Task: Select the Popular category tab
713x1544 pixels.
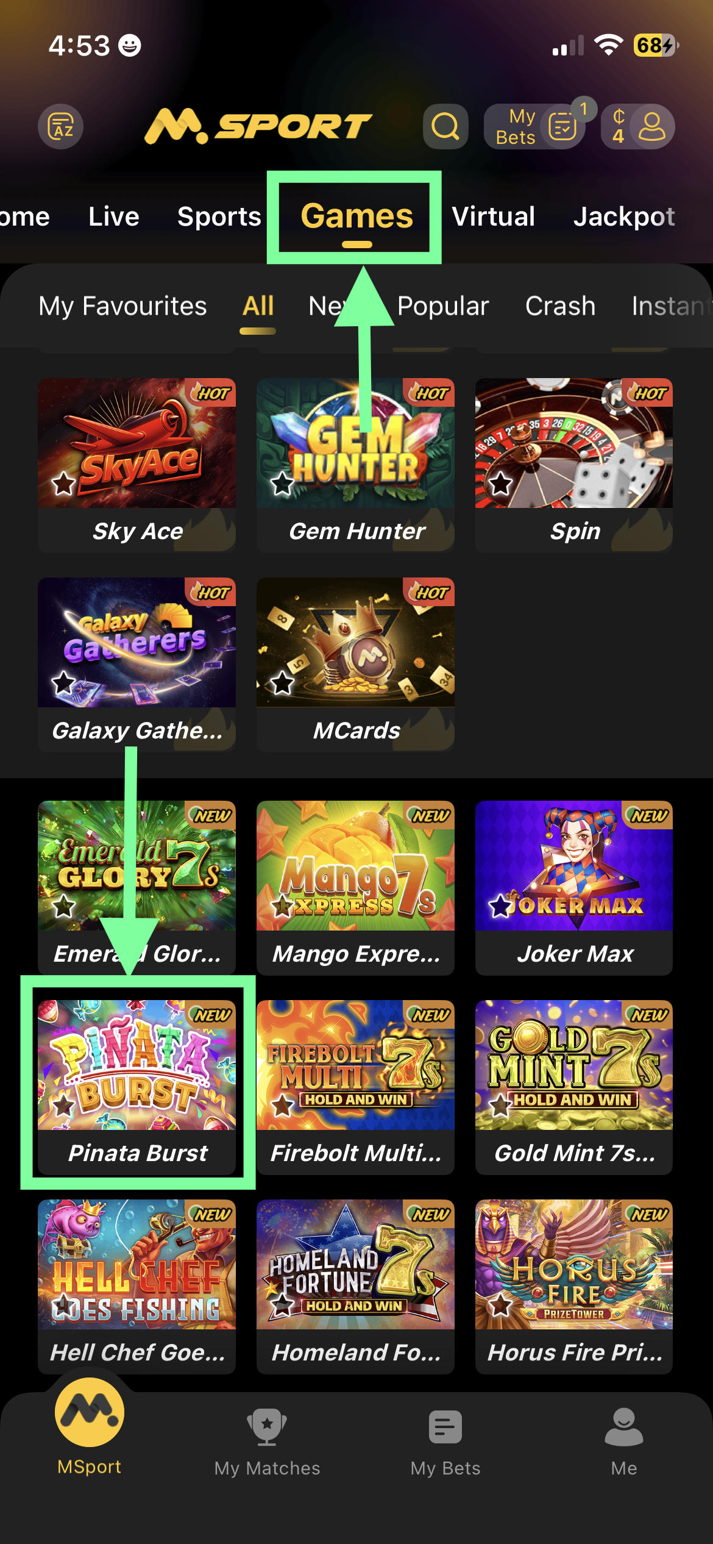Action: (x=443, y=306)
